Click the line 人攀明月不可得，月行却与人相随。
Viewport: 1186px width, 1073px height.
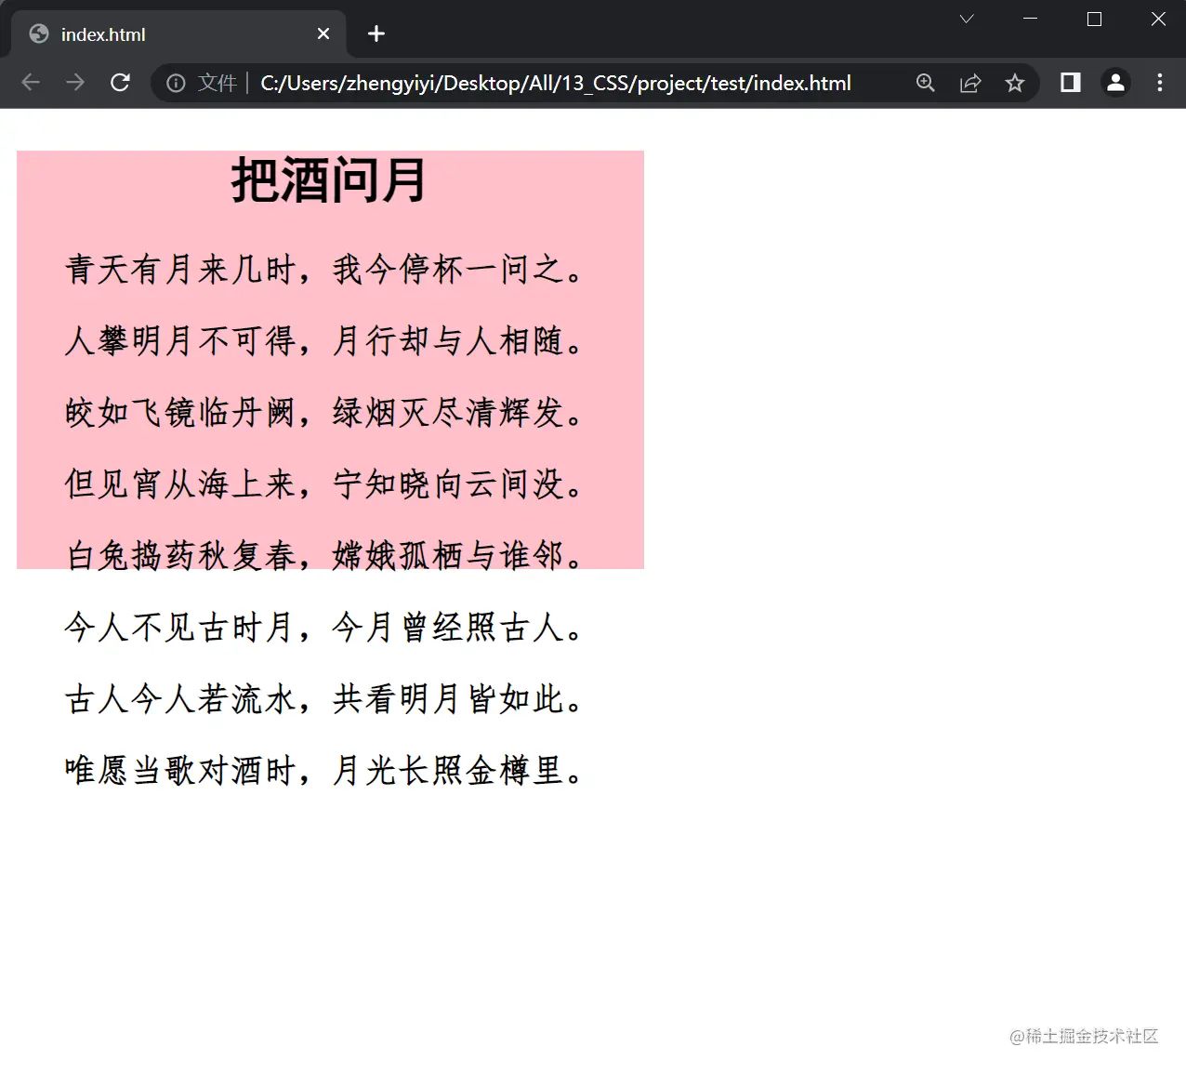pos(325,341)
